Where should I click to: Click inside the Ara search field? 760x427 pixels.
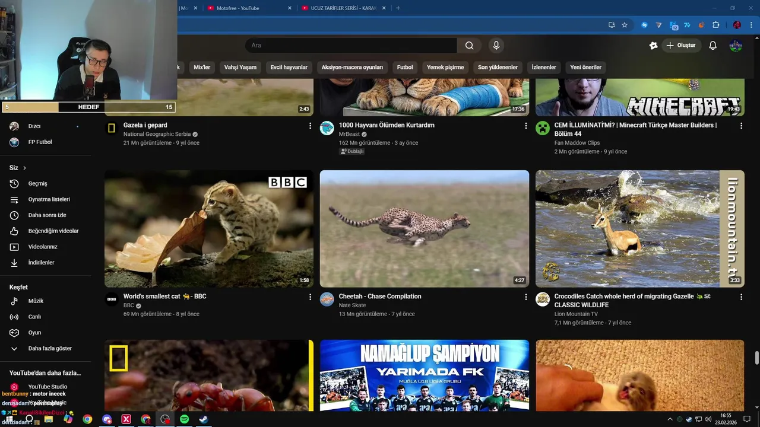click(351, 46)
